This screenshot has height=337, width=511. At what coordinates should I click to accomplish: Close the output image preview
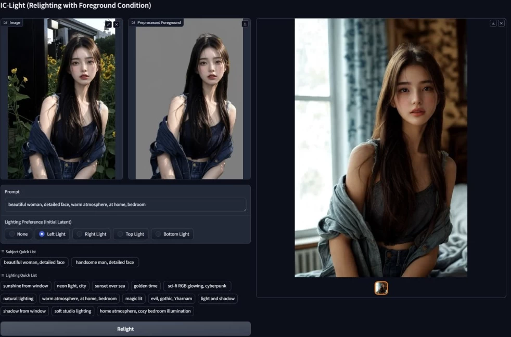(501, 23)
